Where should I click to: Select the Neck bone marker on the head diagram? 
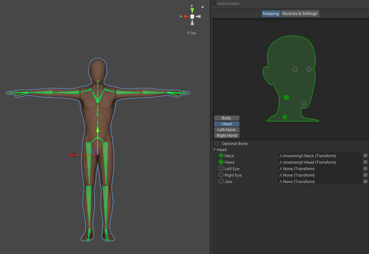click(285, 117)
